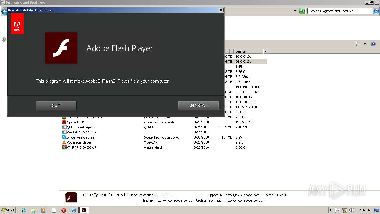Click the QUIT button in Flash dialog
The width and height of the screenshot is (380, 214).
tap(56, 106)
